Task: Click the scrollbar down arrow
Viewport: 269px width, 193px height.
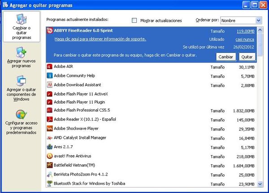Action: [260, 184]
